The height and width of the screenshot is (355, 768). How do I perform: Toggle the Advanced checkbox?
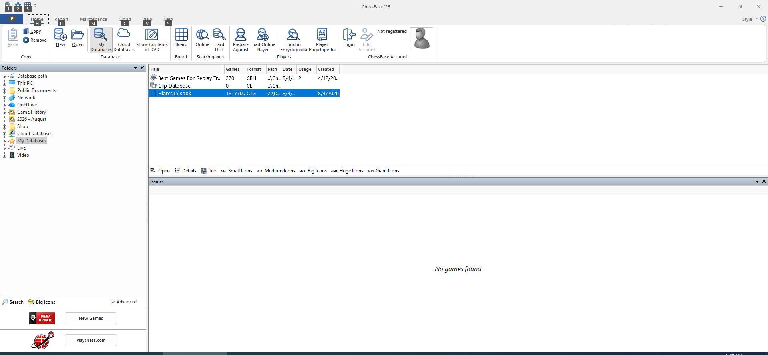[x=113, y=302]
